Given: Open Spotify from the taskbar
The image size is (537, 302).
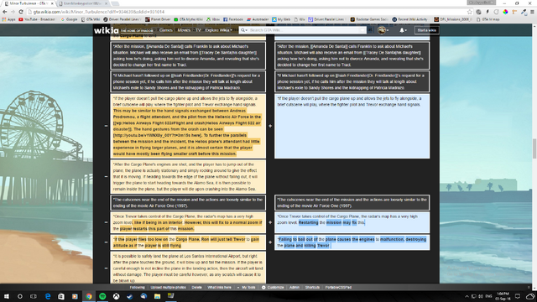Looking at the screenshot, I should click(102, 296).
